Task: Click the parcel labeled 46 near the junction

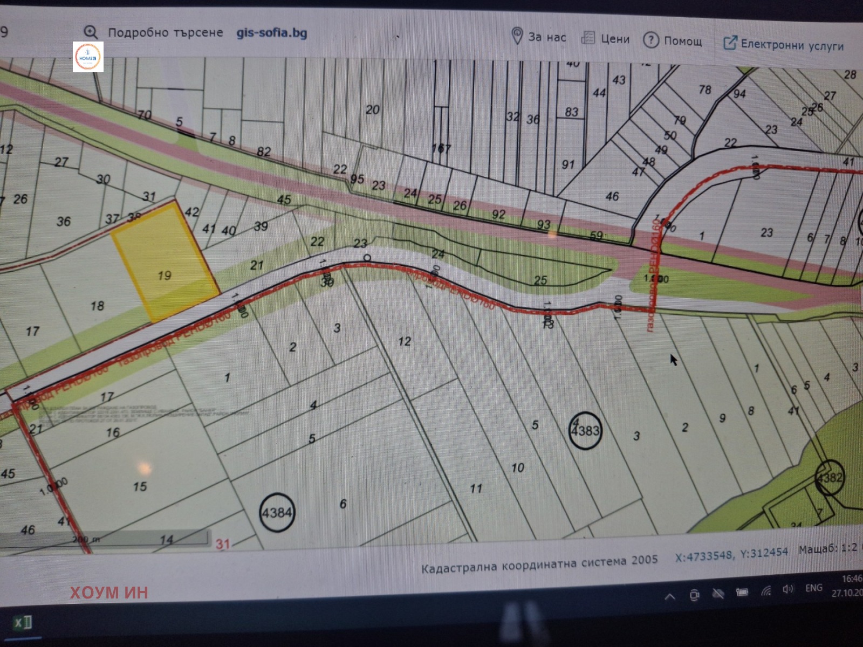Action: [612, 196]
